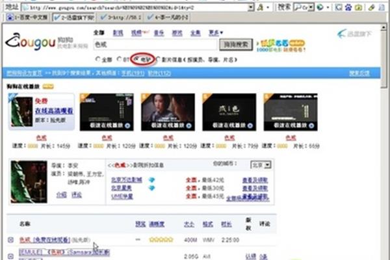Click the green go icon beside search engine box
The width and height of the screenshot is (390, 260).
pos(320,7)
